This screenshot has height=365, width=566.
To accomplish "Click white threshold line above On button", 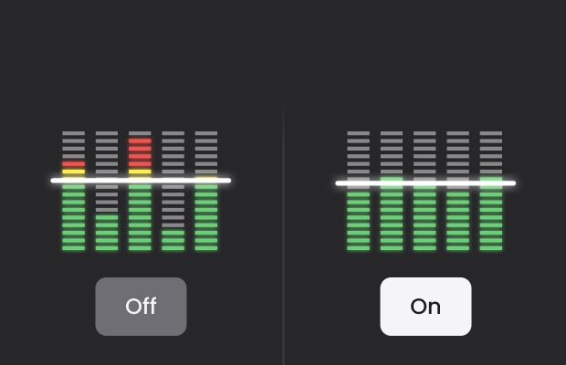I will pos(425,183).
